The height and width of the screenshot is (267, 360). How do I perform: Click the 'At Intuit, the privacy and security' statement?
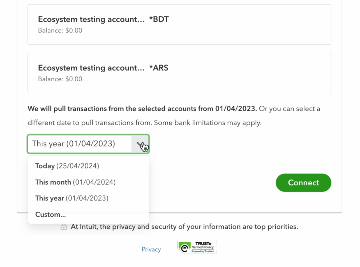(184, 227)
